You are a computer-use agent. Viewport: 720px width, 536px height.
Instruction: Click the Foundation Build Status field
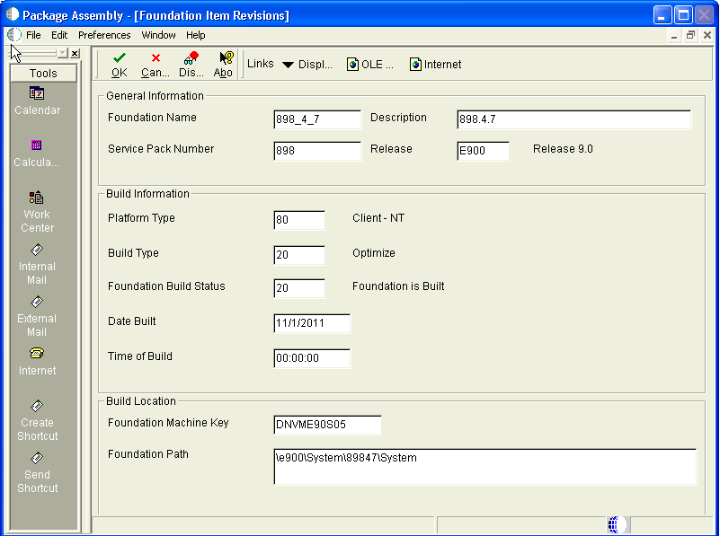(299, 288)
